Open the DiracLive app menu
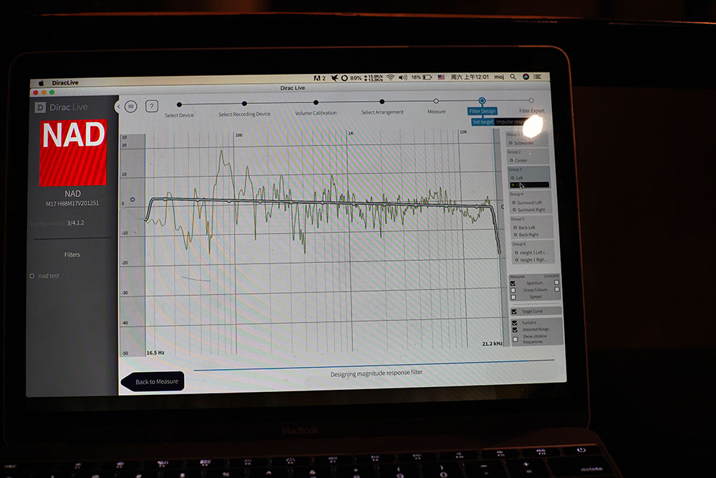The image size is (716, 478). (65, 82)
